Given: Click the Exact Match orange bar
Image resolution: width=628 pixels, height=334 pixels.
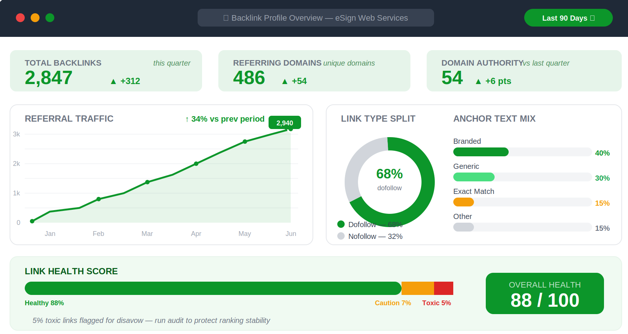Looking at the screenshot, I should coord(464,202).
